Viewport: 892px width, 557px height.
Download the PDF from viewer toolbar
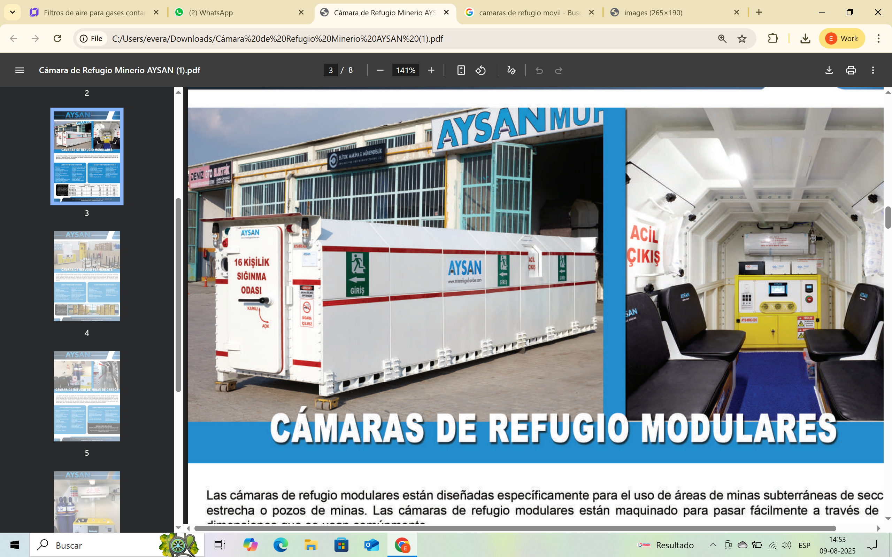(829, 70)
